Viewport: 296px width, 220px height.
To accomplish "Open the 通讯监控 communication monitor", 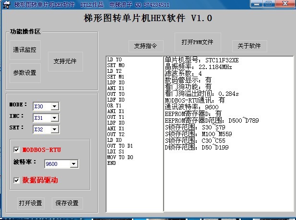I will 25,49.
